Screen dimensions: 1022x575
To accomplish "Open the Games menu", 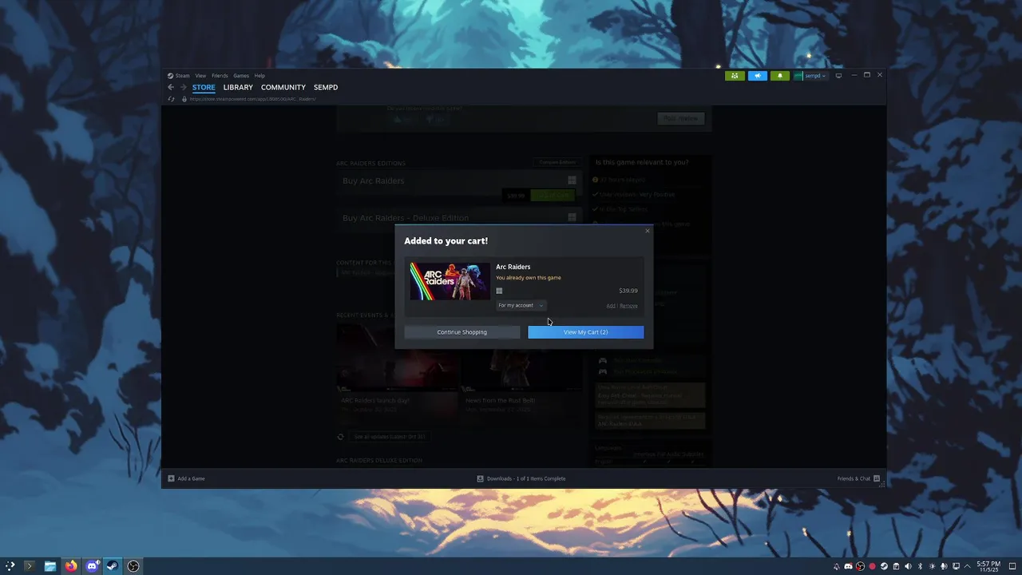I will [x=241, y=76].
